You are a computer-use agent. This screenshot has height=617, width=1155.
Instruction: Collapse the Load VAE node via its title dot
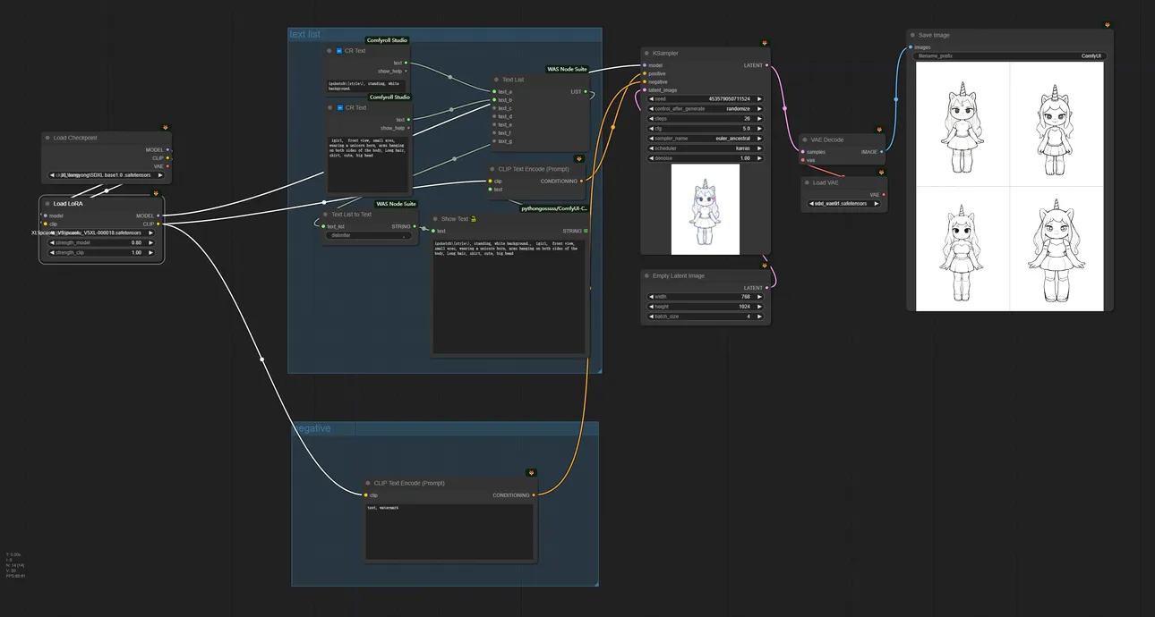click(x=807, y=183)
